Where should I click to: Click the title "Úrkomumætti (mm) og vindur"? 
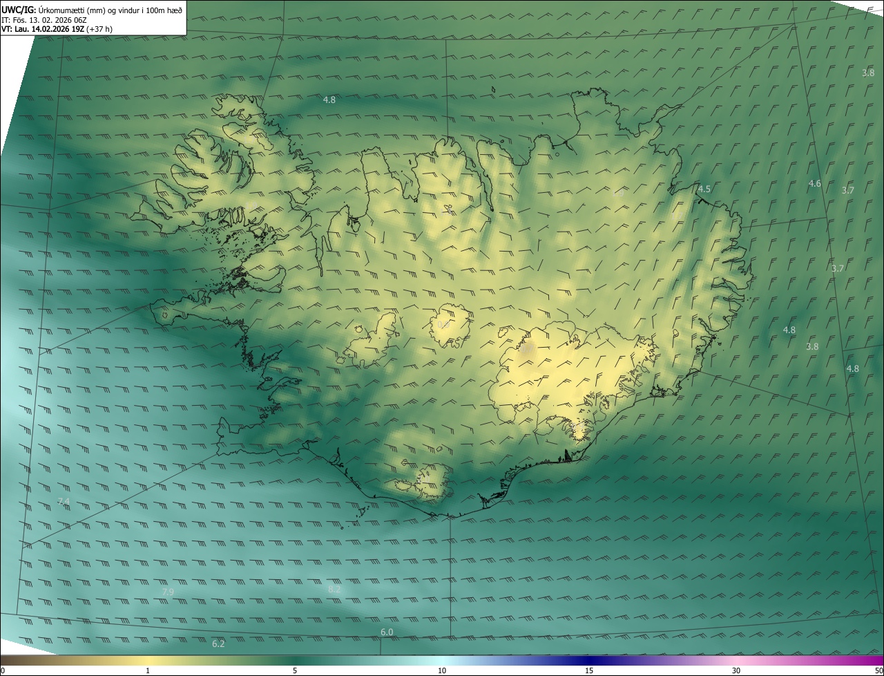point(81,10)
